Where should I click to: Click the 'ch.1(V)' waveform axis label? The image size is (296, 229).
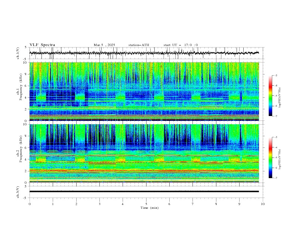pyautogui.click(x=18, y=53)
